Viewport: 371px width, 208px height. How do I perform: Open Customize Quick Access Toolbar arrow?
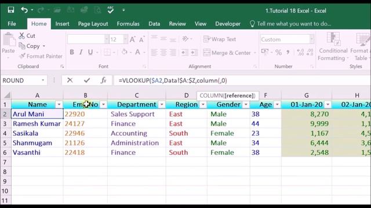tap(123, 10)
